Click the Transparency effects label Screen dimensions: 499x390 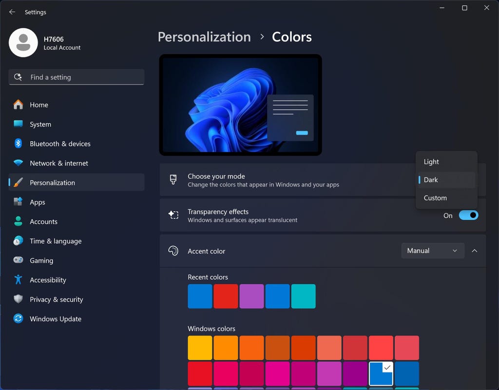point(218,212)
